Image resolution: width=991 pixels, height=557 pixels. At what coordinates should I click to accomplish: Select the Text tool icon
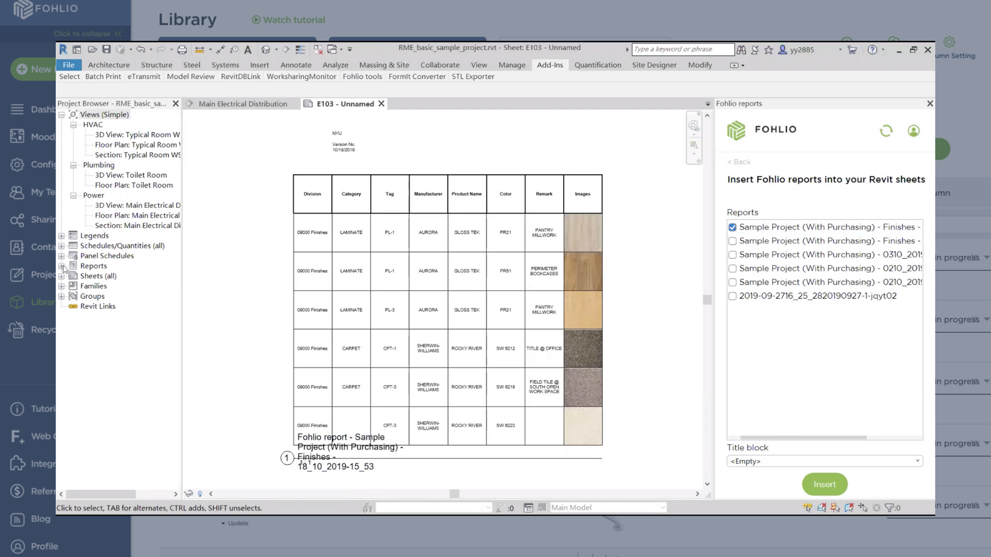pyautogui.click(x=248, y=50)
